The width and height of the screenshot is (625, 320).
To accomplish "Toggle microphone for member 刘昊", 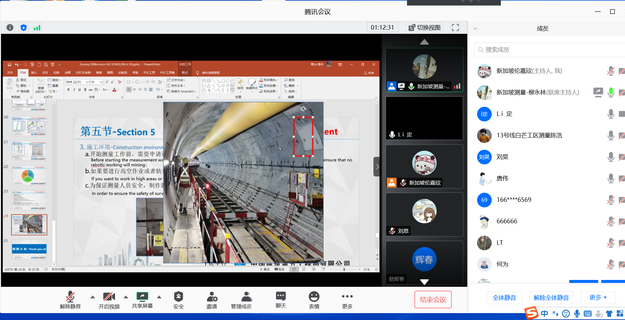I will point(611,157).
